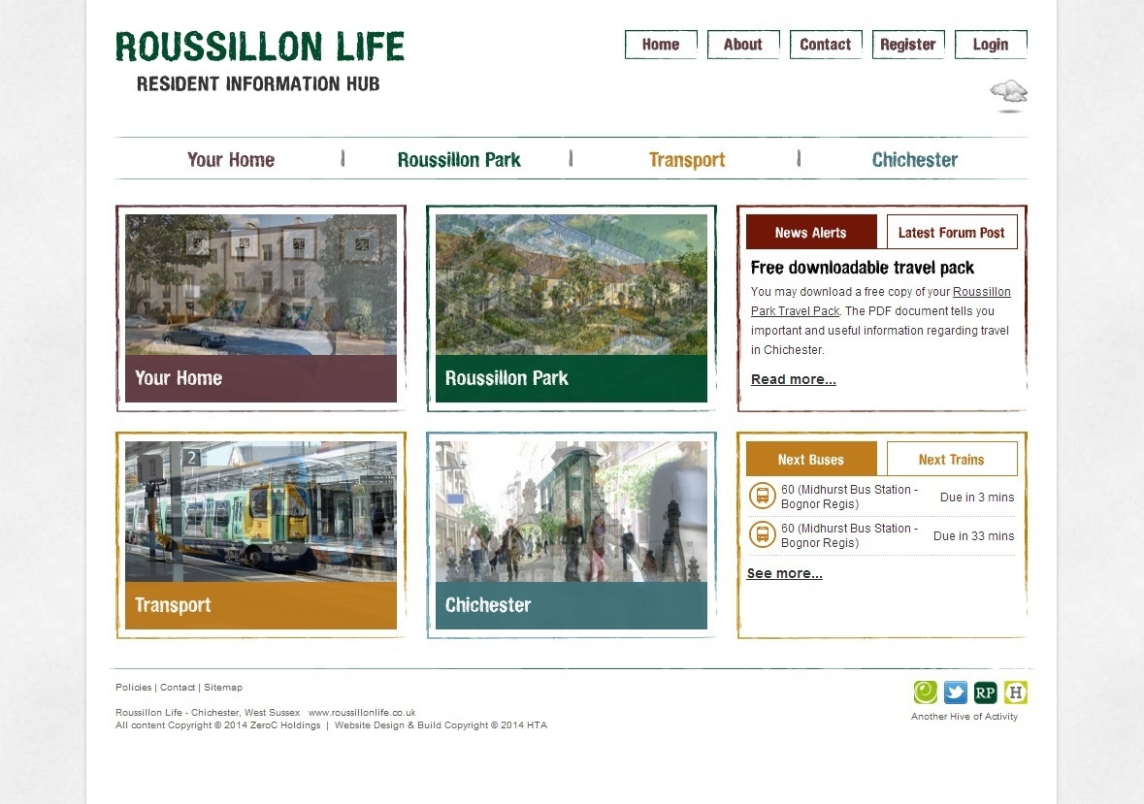Go to Chichester in the main navigation
The width and height of the screenshot is (1144, 804).
[914, 160]
